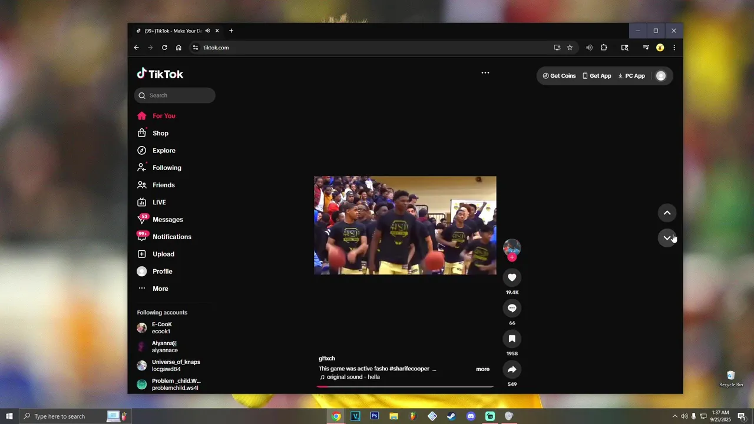The height and width of the screenshot is (424, 754).
Task: Open Notifications with 99+ badge
Action: pyautogui.click(x=164, y=237)
